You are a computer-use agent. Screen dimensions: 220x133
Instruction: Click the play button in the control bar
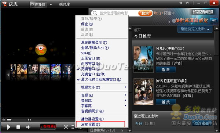pos(8,127)
